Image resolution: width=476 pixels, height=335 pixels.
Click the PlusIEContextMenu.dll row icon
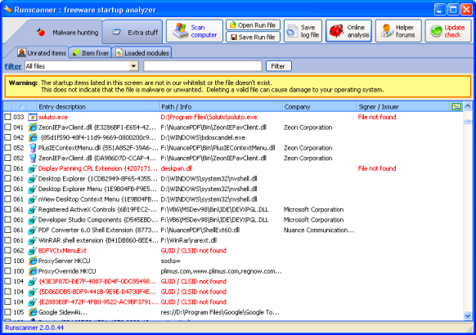[33, 148]
